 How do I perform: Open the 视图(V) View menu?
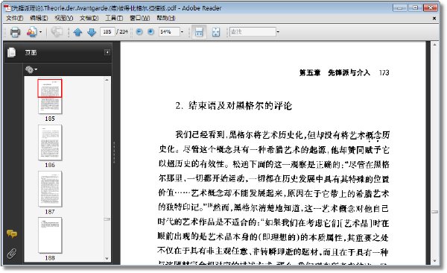coord(63,19)
